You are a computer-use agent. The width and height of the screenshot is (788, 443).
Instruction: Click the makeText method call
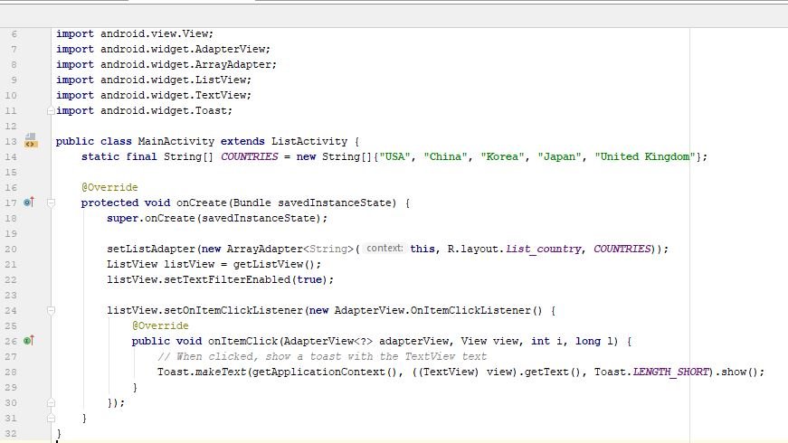click(221, 372)
